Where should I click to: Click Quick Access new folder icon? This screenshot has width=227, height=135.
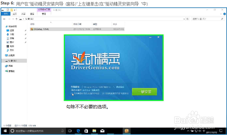click(11, 10)
